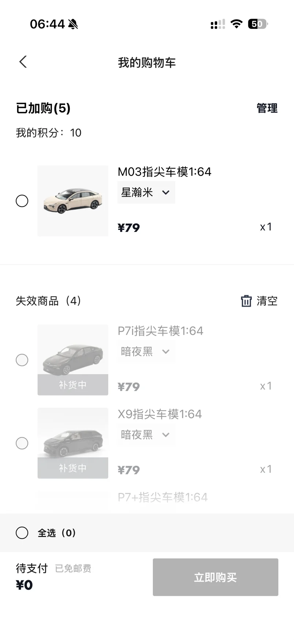Tap the Wi-Fi status icon
This screenshot has height=640, width=294.
click(237, 24)
